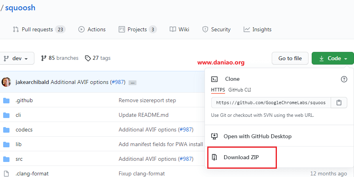Image resolution: width=354 pixels, height=177 pixels.
Task: Open the .github folder
Action: click(x=24, y=101)
